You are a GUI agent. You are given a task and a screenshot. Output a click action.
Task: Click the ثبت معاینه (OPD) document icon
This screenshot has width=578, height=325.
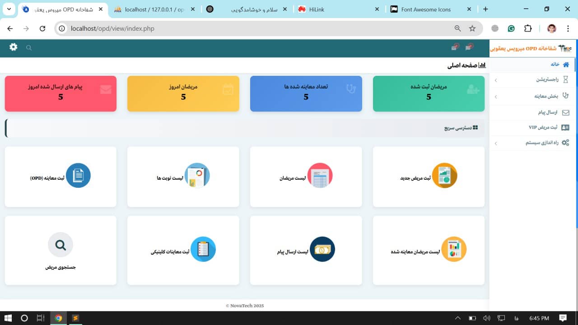[78, 176]
